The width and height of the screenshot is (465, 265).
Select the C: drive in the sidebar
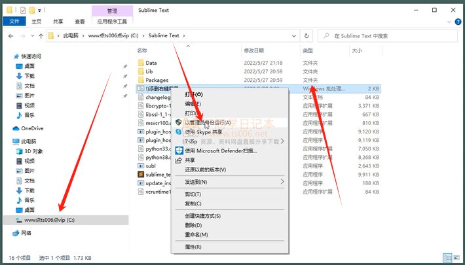66,220
